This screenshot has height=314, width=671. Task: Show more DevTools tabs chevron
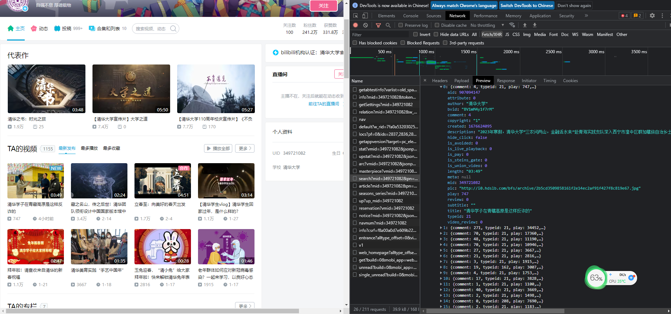point(586,16)
